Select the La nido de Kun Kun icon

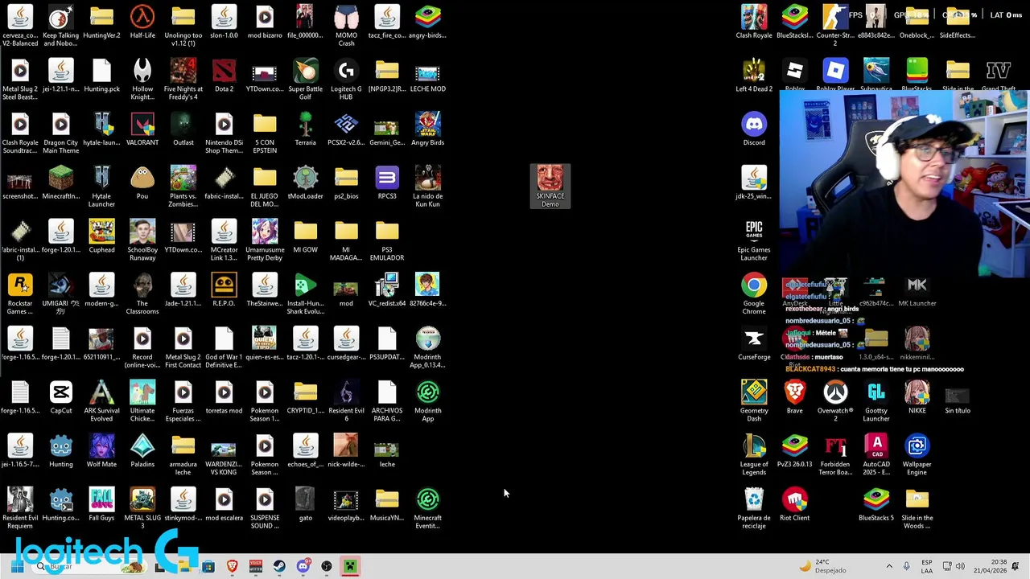(x=427, y=187)
